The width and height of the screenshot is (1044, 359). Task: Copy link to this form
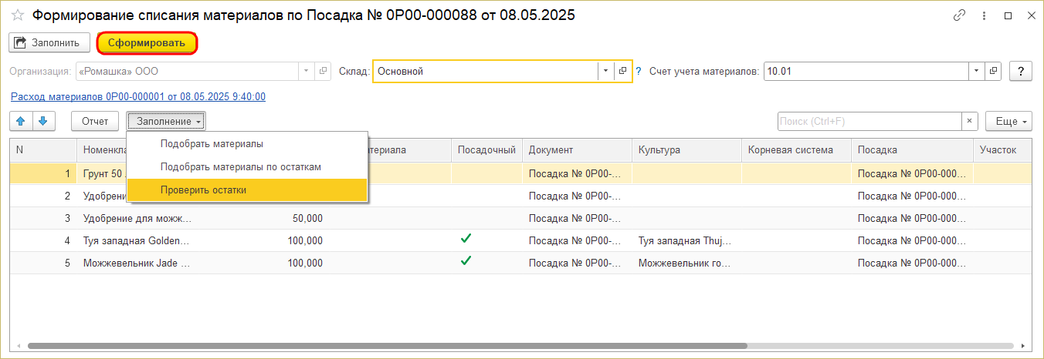[960, 15]
